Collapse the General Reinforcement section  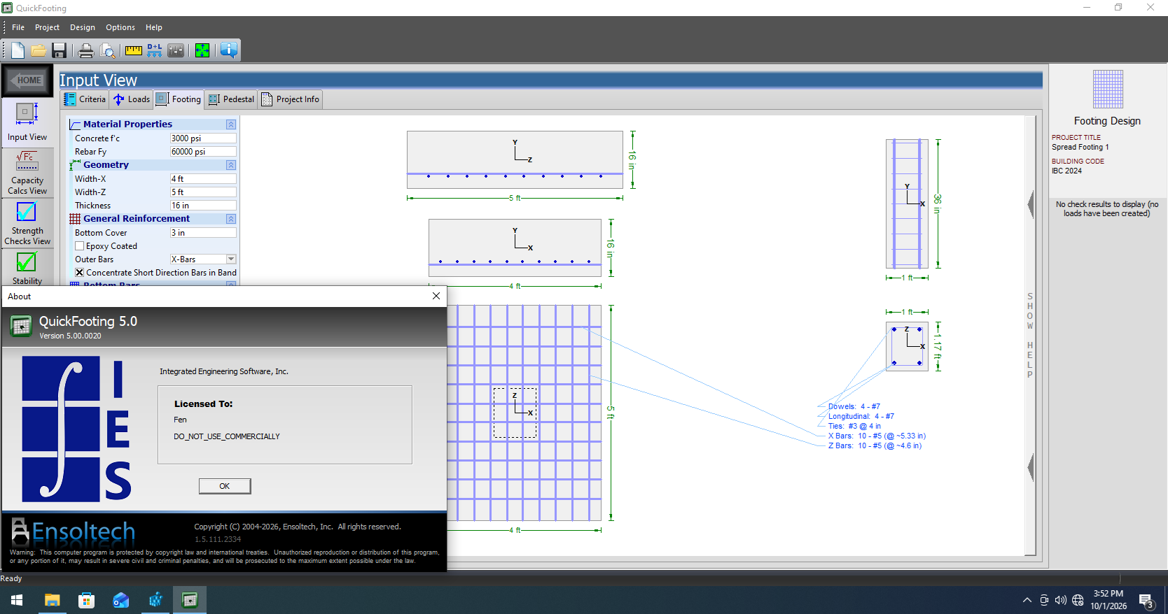pyautogui.click(x=231, y=219)
